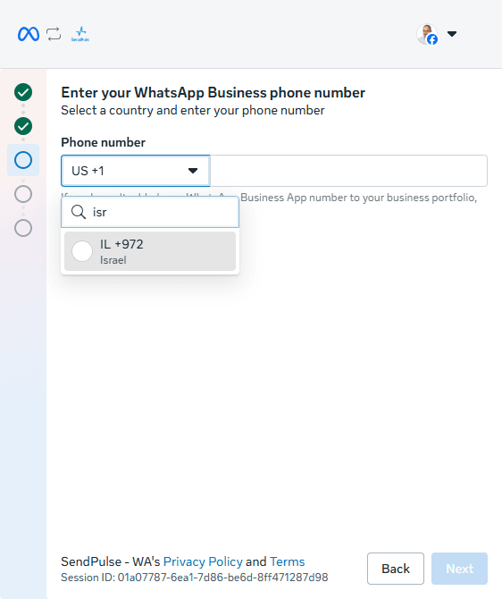502x599 pixels.
Task: Choose IL +972 Israel from results
Action: point(150,251)
